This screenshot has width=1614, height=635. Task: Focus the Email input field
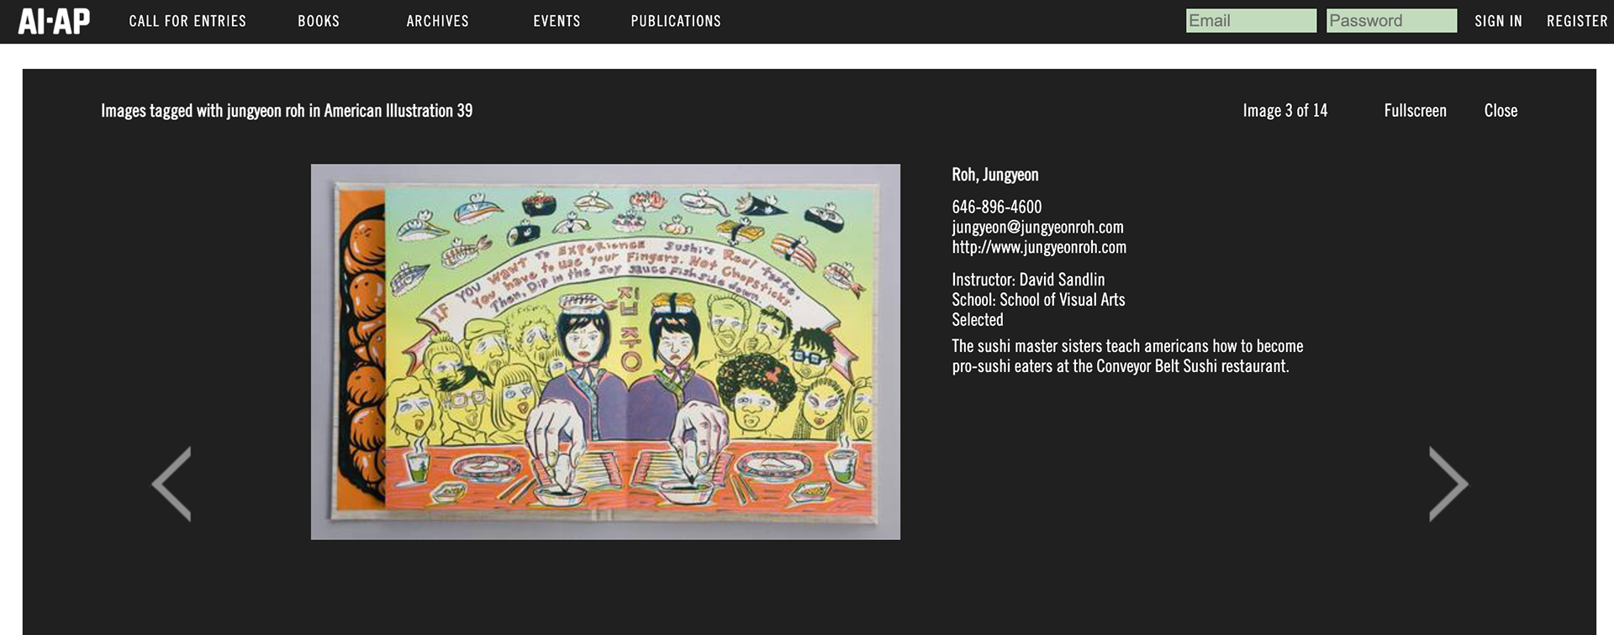pyautogui.click(x=1251, y=21)
